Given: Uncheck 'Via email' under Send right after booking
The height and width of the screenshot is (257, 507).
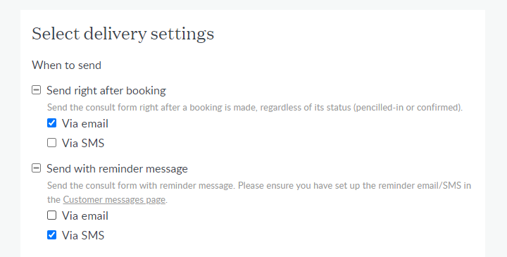Looking at the screenshot, I should [x=51, y=123].
